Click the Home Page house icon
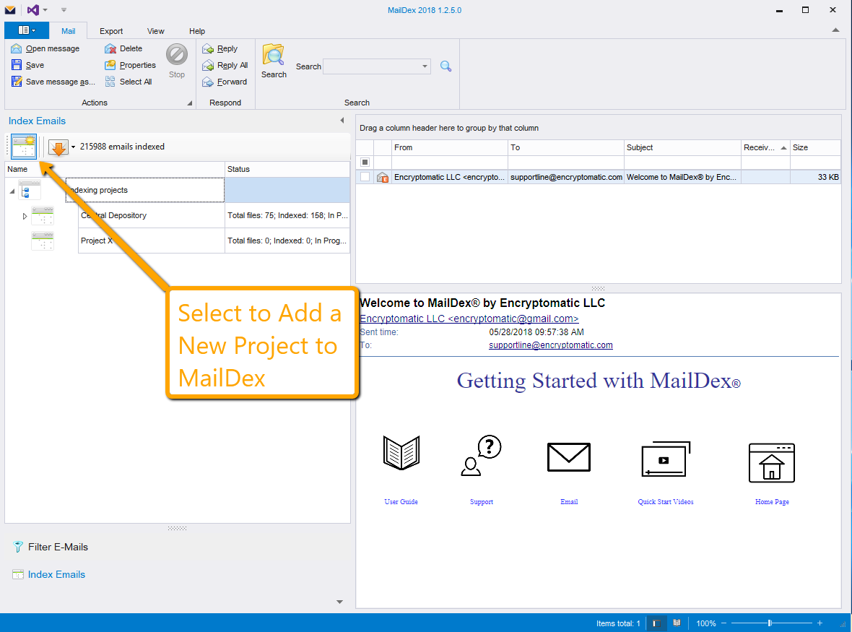Image resolution: width=852 pixels, height=632 pixels. [x=772, y=463]
